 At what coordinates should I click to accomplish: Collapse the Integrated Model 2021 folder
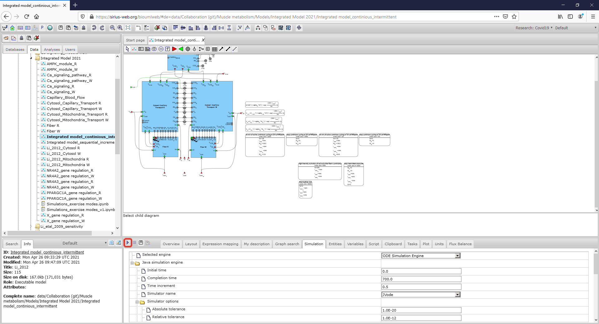coord(31,58)
